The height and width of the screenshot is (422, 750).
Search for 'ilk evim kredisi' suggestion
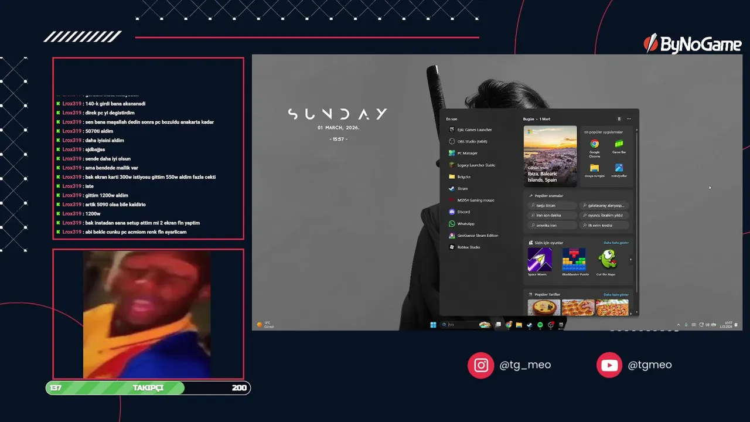(604, 225)
